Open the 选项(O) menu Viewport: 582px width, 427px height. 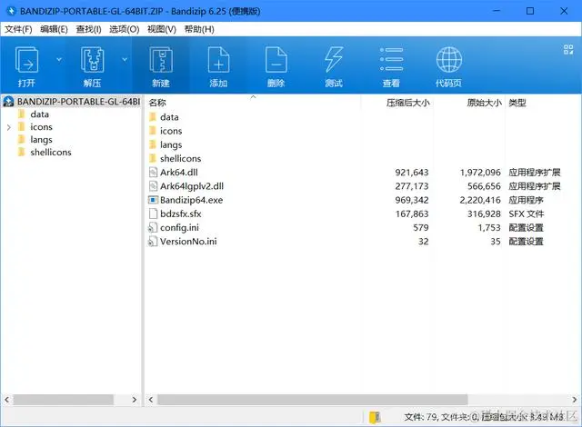tap(125, 29)
